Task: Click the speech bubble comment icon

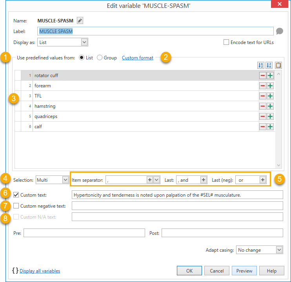Action: click(x=279, y=31)
